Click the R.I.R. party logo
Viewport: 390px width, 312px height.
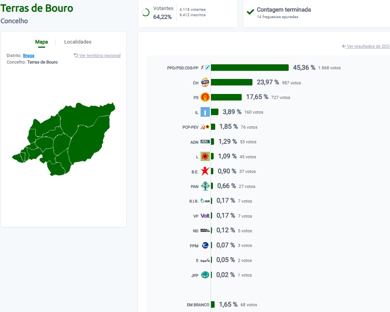205,201
